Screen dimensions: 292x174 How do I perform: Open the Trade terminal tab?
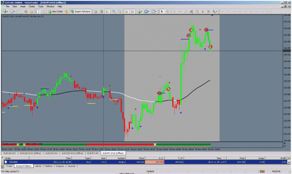coord(9,166)
